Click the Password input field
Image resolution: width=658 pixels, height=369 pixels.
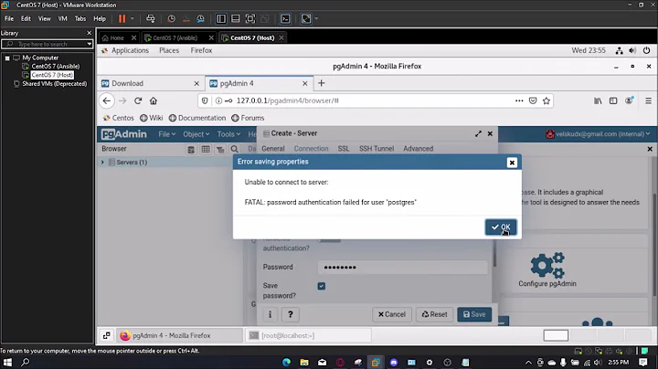[403, 267]
